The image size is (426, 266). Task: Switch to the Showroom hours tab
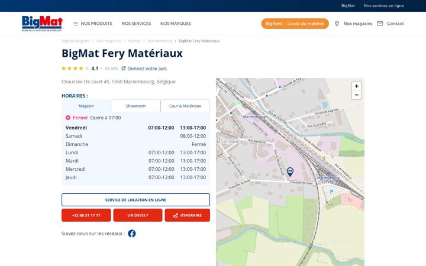135,106
